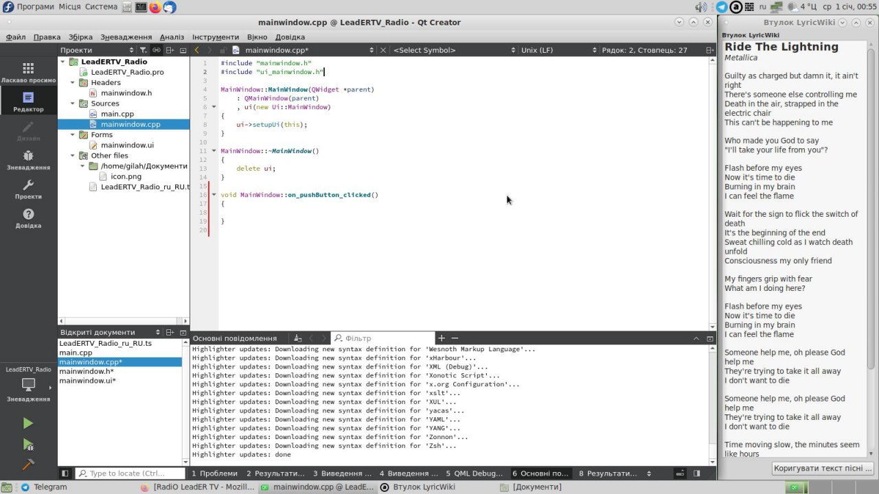Image resolution: width=879 pixels, height=494 pixels.
Task: Click the Build project hammer icon
Action: click(28, 464)
